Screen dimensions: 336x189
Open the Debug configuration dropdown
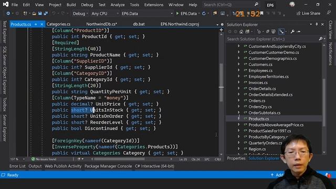[x=80, y=14]
